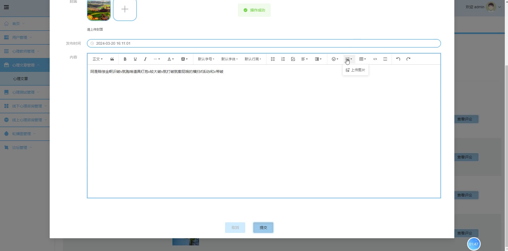Screen dimensions: 508x251
Task: Expand 用户管理 in the sidebar
Action: click(x=25, y=37)
